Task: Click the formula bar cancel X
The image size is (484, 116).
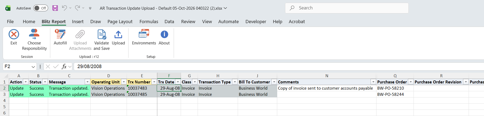Action: click(48, 66)
